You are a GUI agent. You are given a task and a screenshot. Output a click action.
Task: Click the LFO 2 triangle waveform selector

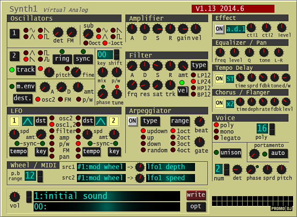pos(100,121)
